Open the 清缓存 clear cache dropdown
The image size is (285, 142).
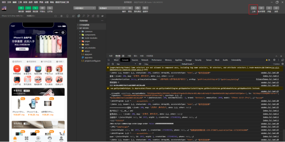145,8
